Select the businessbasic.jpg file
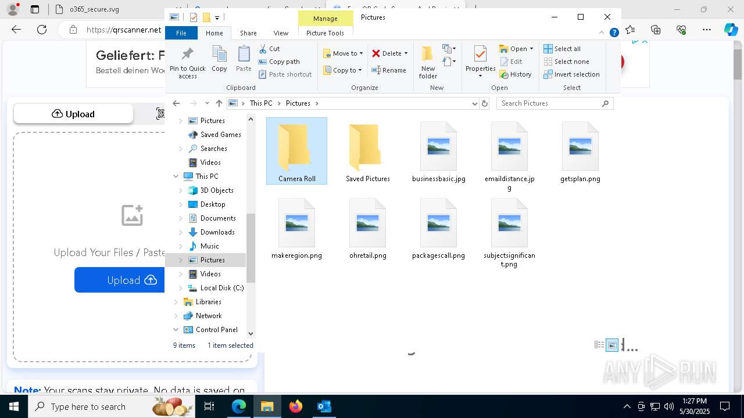This screenshot has height=418, width=744. click(x=439, y=152)
